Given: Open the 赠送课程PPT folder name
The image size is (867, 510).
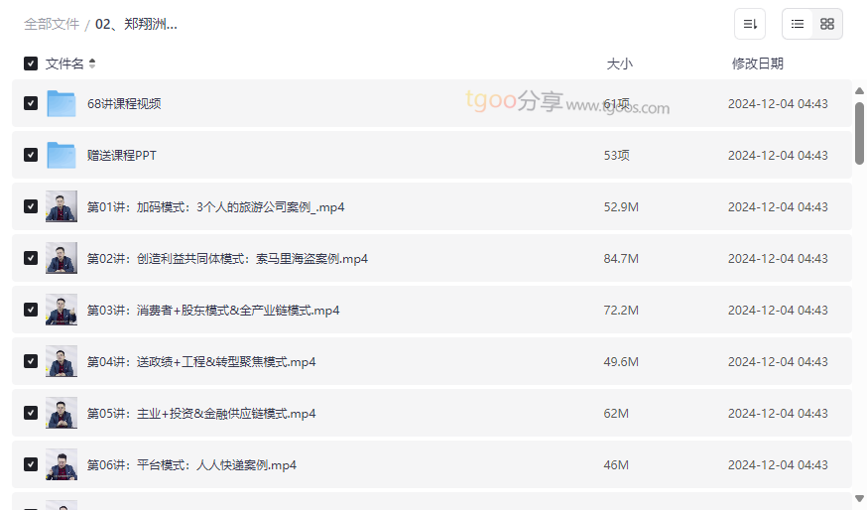Looking at the screenshot, I should [x=122, y=156].
